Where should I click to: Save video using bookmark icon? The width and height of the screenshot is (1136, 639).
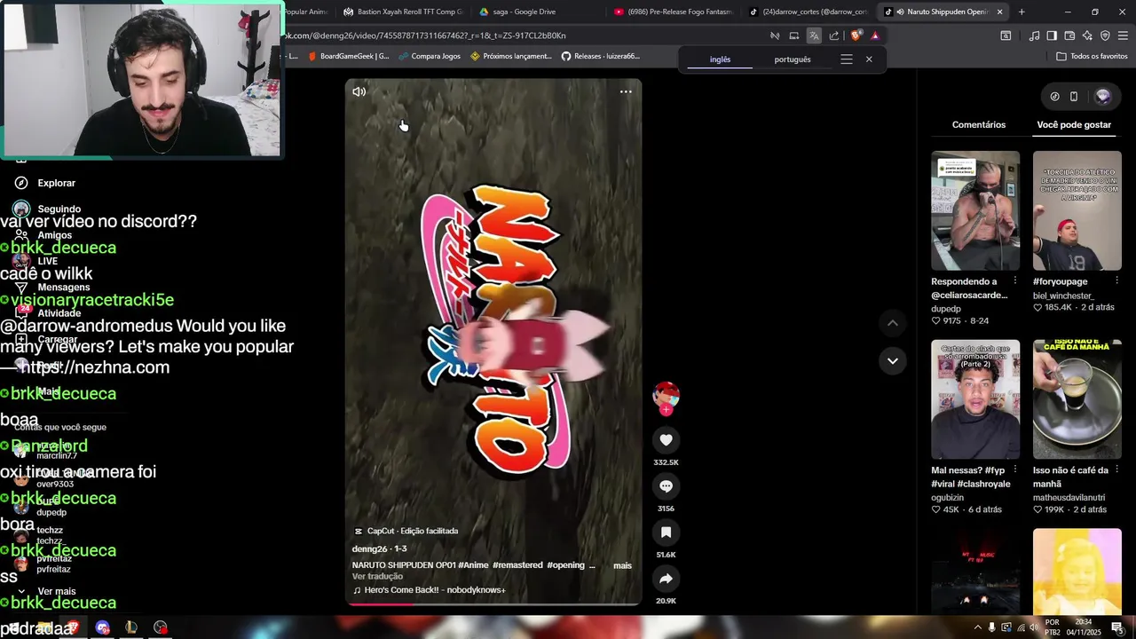[666, 532]
